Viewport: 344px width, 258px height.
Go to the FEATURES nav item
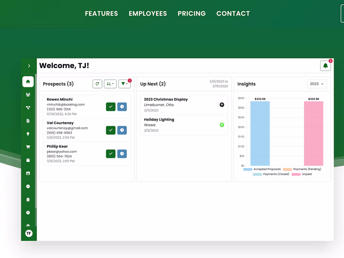point(101,13)
